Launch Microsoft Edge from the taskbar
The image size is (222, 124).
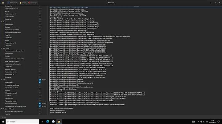click(x=48, y=122)
